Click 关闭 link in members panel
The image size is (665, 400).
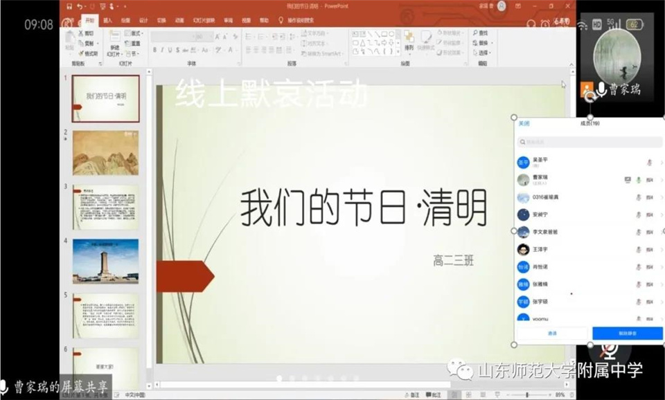point(524,124)
